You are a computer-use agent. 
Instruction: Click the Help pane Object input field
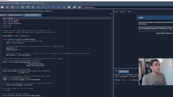point(153,12)
